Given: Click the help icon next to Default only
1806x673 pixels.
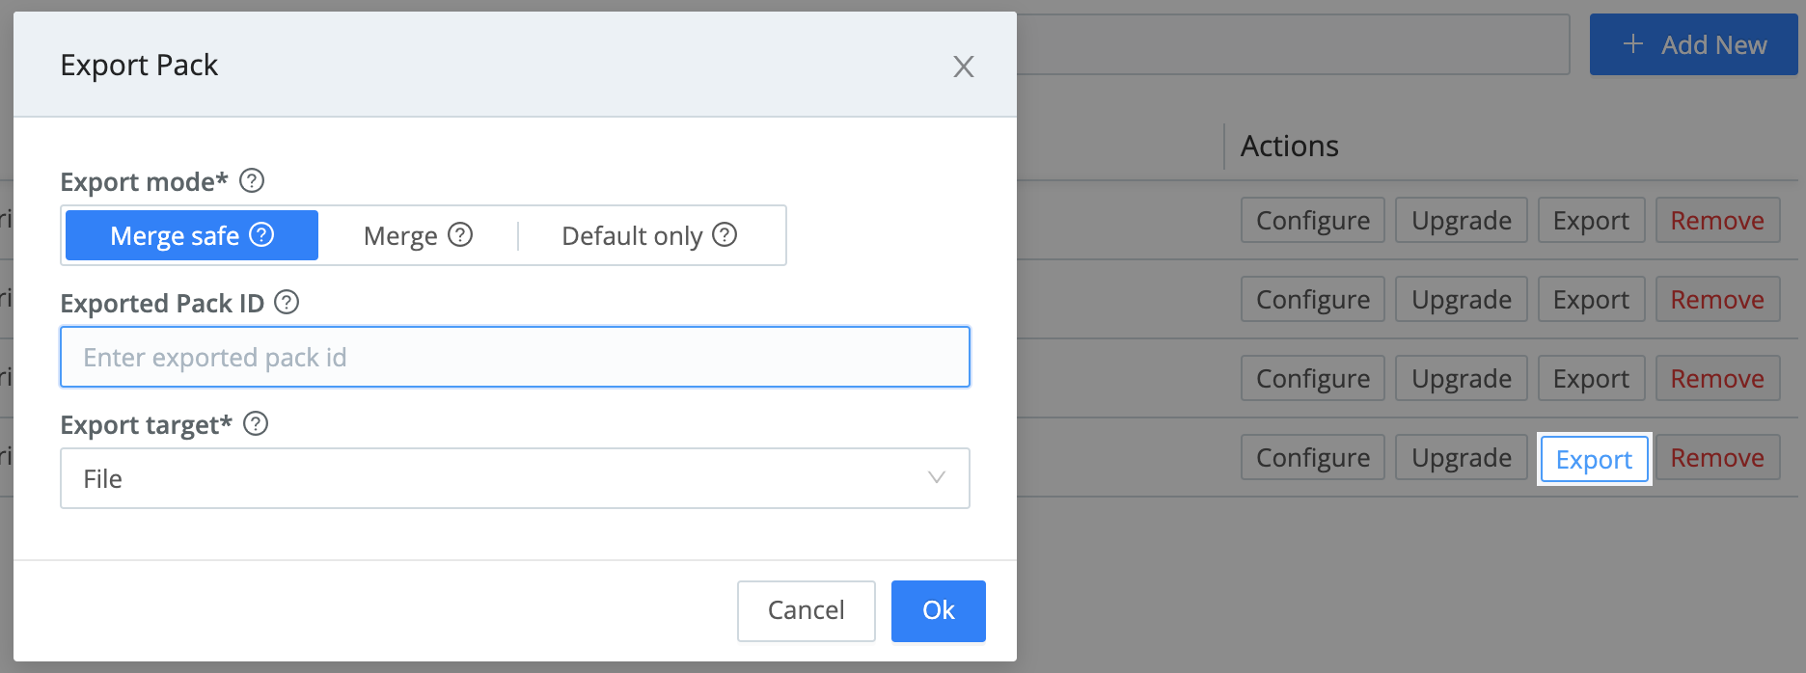Looking at the screenshot, I should [725, 234].
